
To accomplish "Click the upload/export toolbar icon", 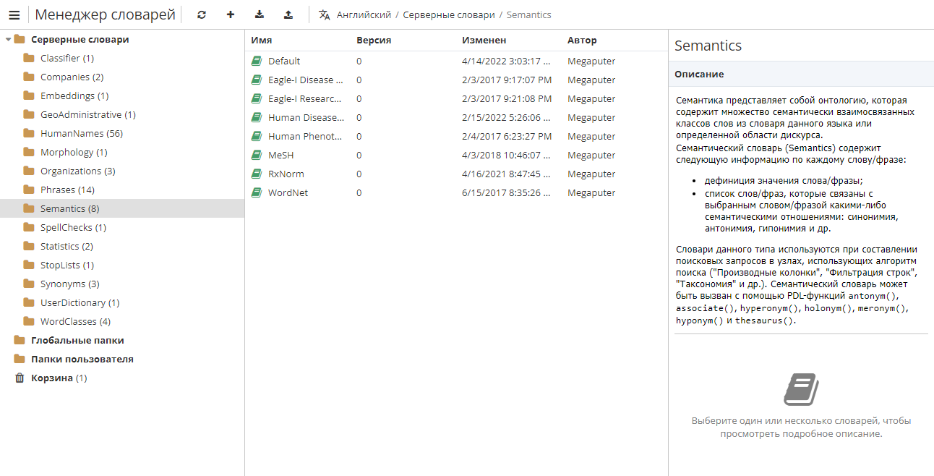I will point(288,14).
